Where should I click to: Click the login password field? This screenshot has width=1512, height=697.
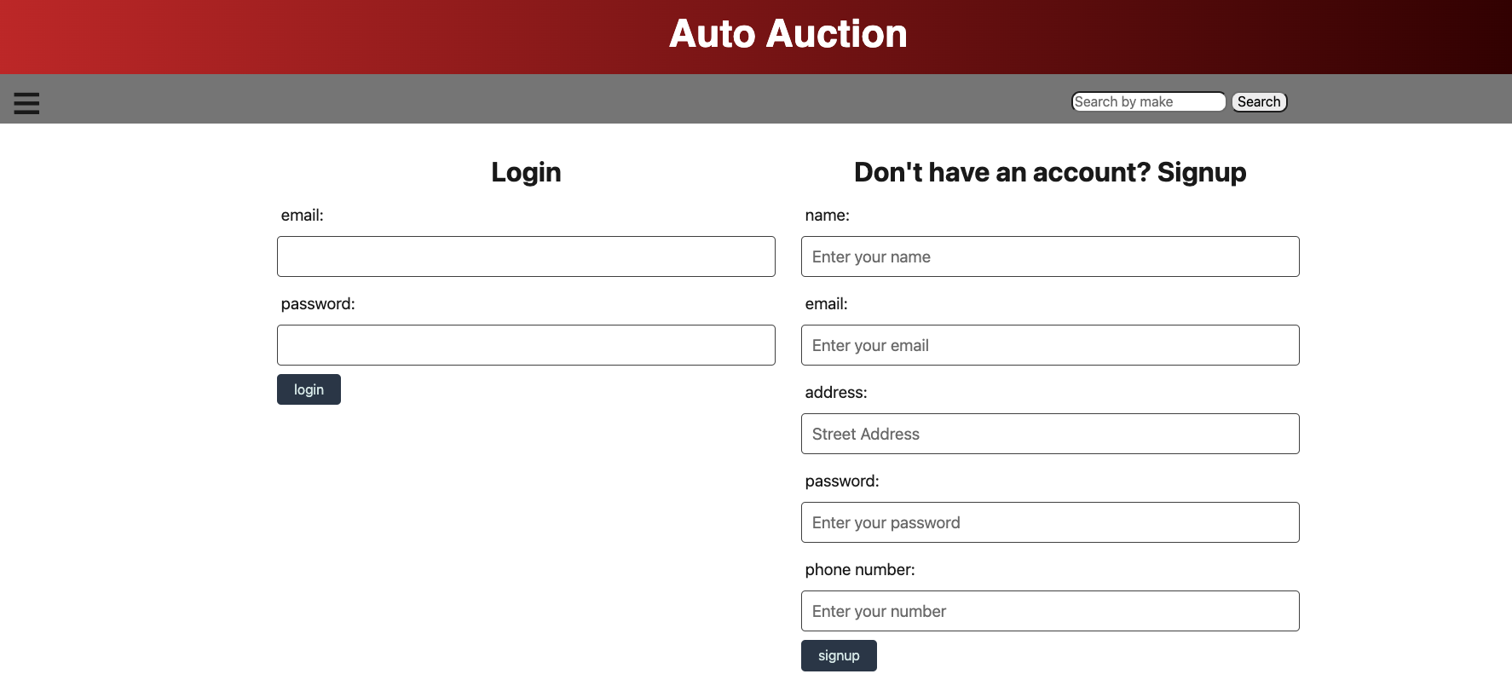tap(526, 344)
